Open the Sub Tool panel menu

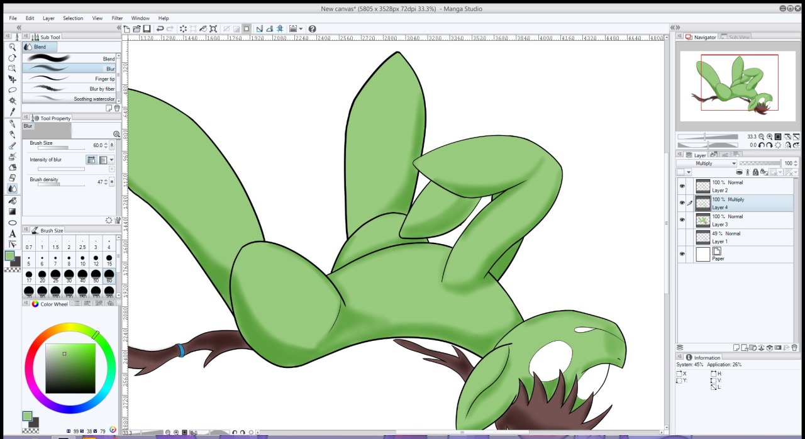(x=26, y=37)
